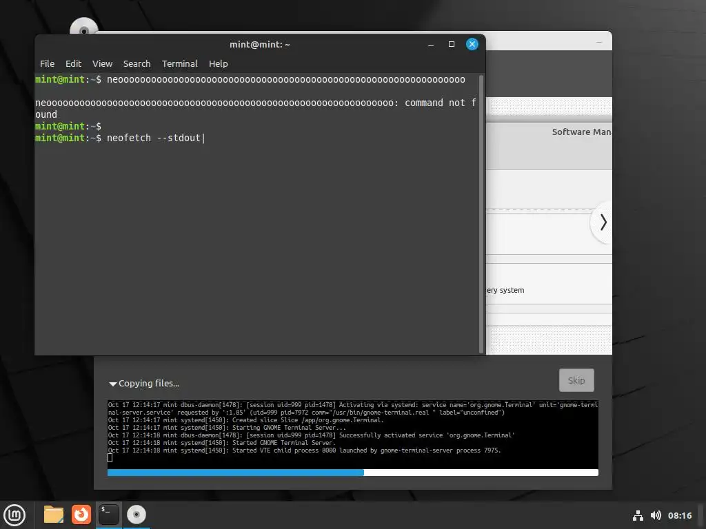This screenshot has width=706, height=529.
Task: Open the View menu in Terminal
Action: pos(102,64)
